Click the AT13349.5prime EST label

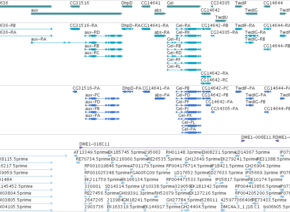(x=91, y=152)
